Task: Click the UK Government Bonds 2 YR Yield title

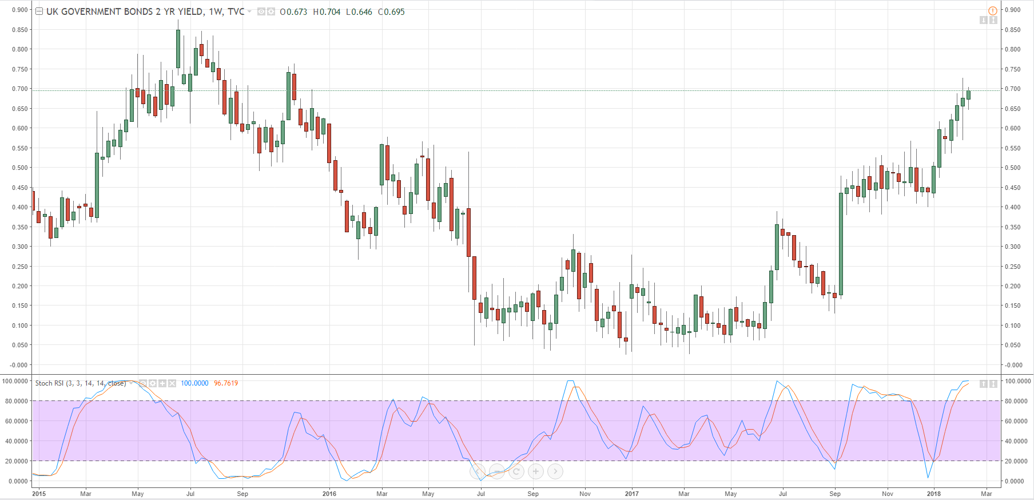Action: pyautogui.click(x=145, y=11)
